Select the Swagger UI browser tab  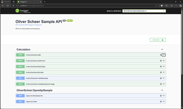[29, 2]
